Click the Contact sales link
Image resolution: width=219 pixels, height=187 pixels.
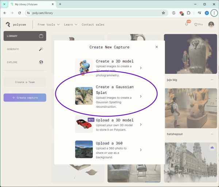pyautogui.click(x=93, y=24)
